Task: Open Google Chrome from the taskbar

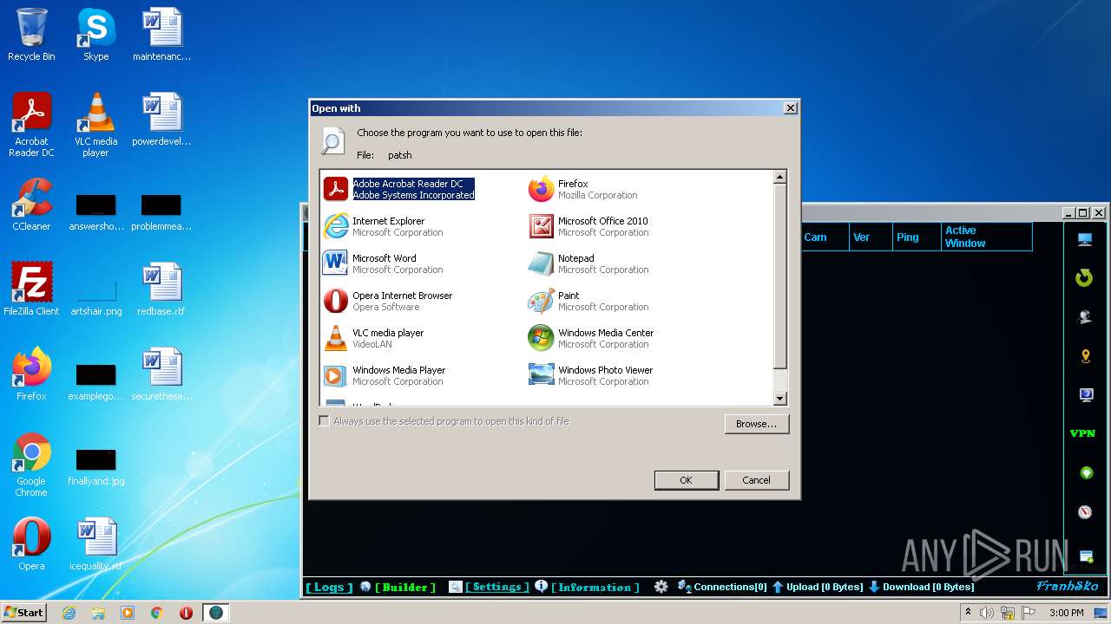Action: [x=157, y=613]
